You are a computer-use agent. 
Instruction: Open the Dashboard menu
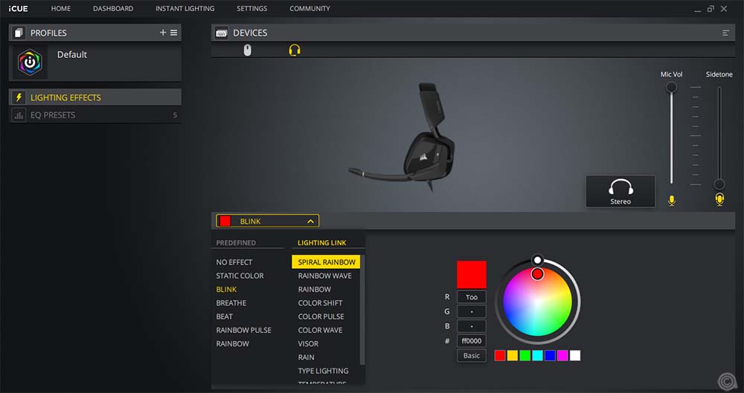coord(113,9)
